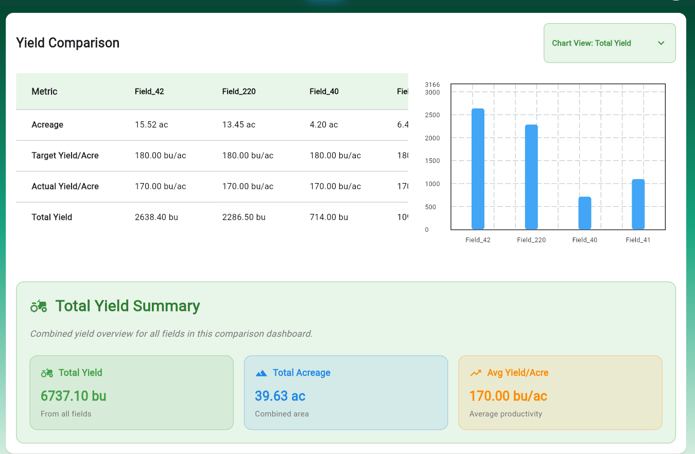Screen dimensions: 695x454
Task: Select the Field_41 bar in the chart
Action: 638,204
